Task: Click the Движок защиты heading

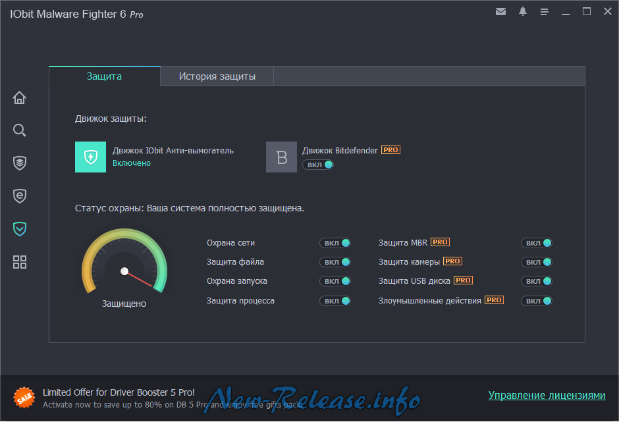Action: 111,119
